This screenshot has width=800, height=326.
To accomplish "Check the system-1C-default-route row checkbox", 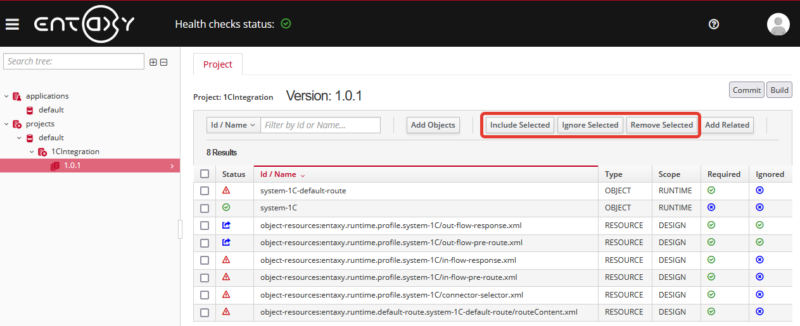I will pyautogui.click(x=205, y=191).
